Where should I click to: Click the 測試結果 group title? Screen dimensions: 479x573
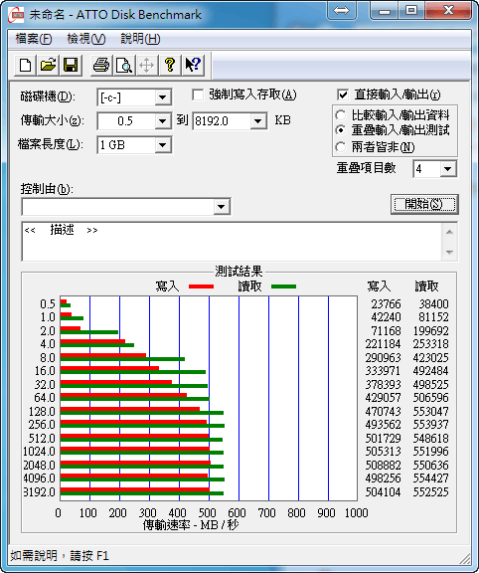coord(239,272)
